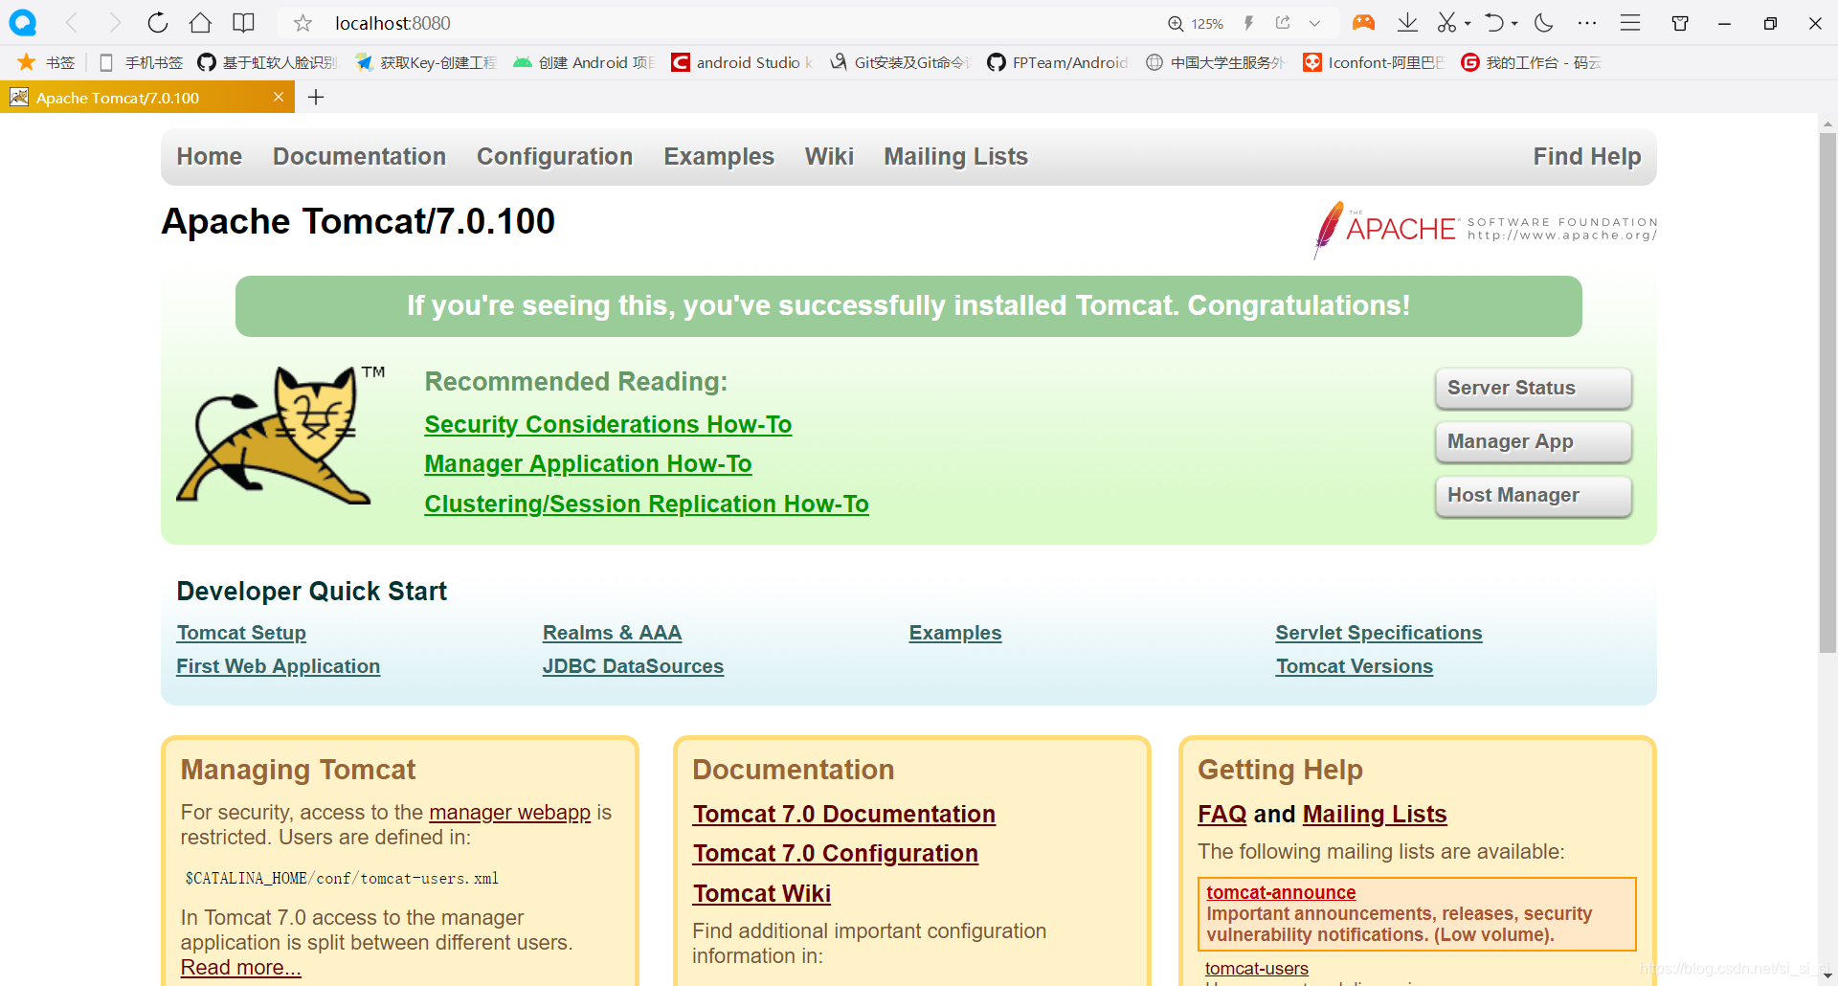The width and height of the screenshot is (1838, 986).
Task: Open the Tomcat Setup link
Action: 241,633
